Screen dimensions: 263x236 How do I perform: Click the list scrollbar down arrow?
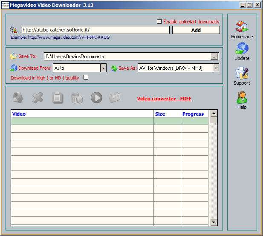point(214,222)
